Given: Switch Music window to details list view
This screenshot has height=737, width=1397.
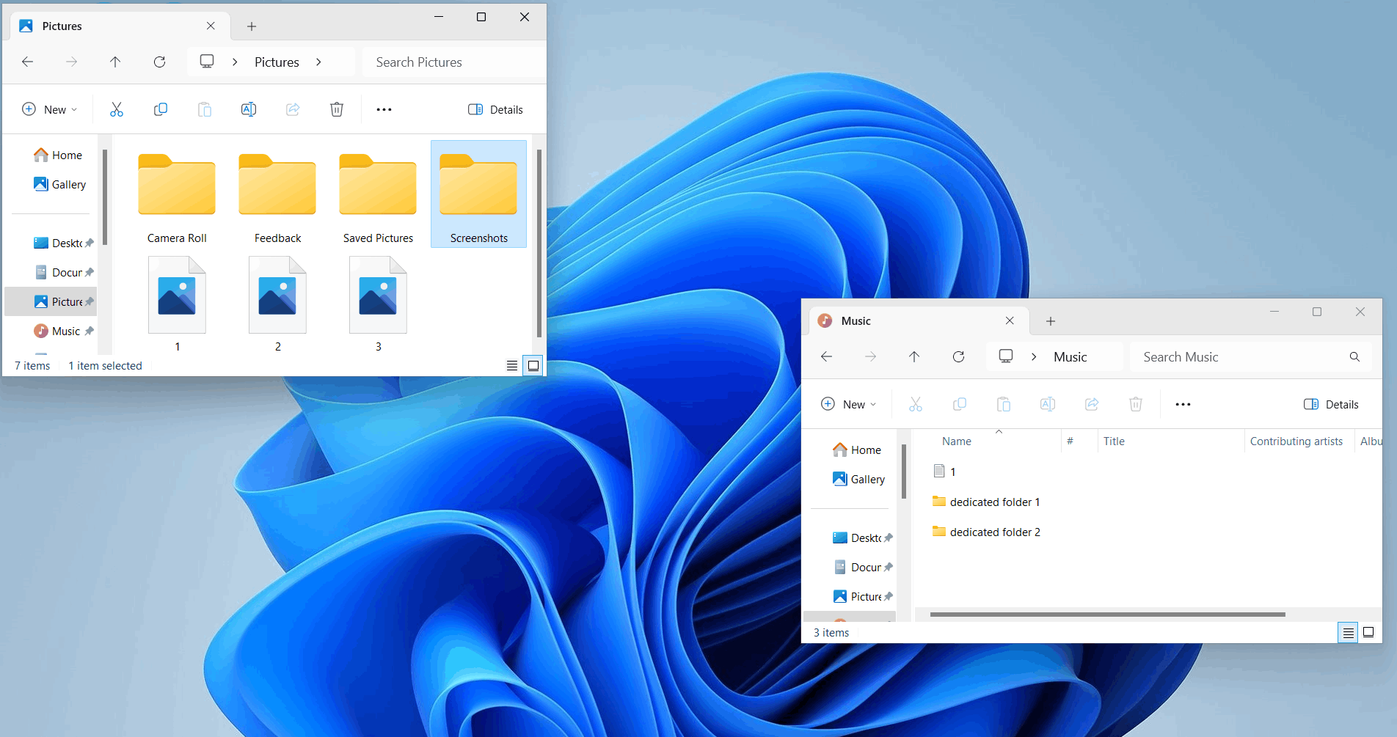Looking at the screenshot, I should (1348, 632).
